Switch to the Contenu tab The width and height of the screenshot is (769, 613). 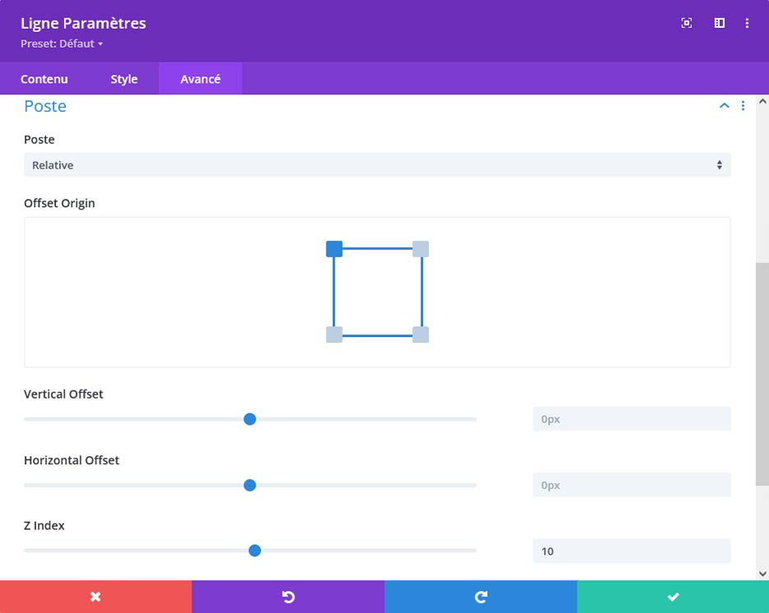click(x=44, y=79)
